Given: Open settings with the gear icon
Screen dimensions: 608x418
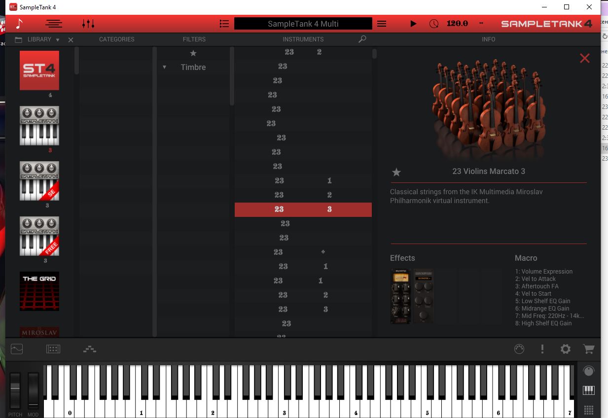Looking at the screenshot, I should pyautogui.click(x=566, y=349).
